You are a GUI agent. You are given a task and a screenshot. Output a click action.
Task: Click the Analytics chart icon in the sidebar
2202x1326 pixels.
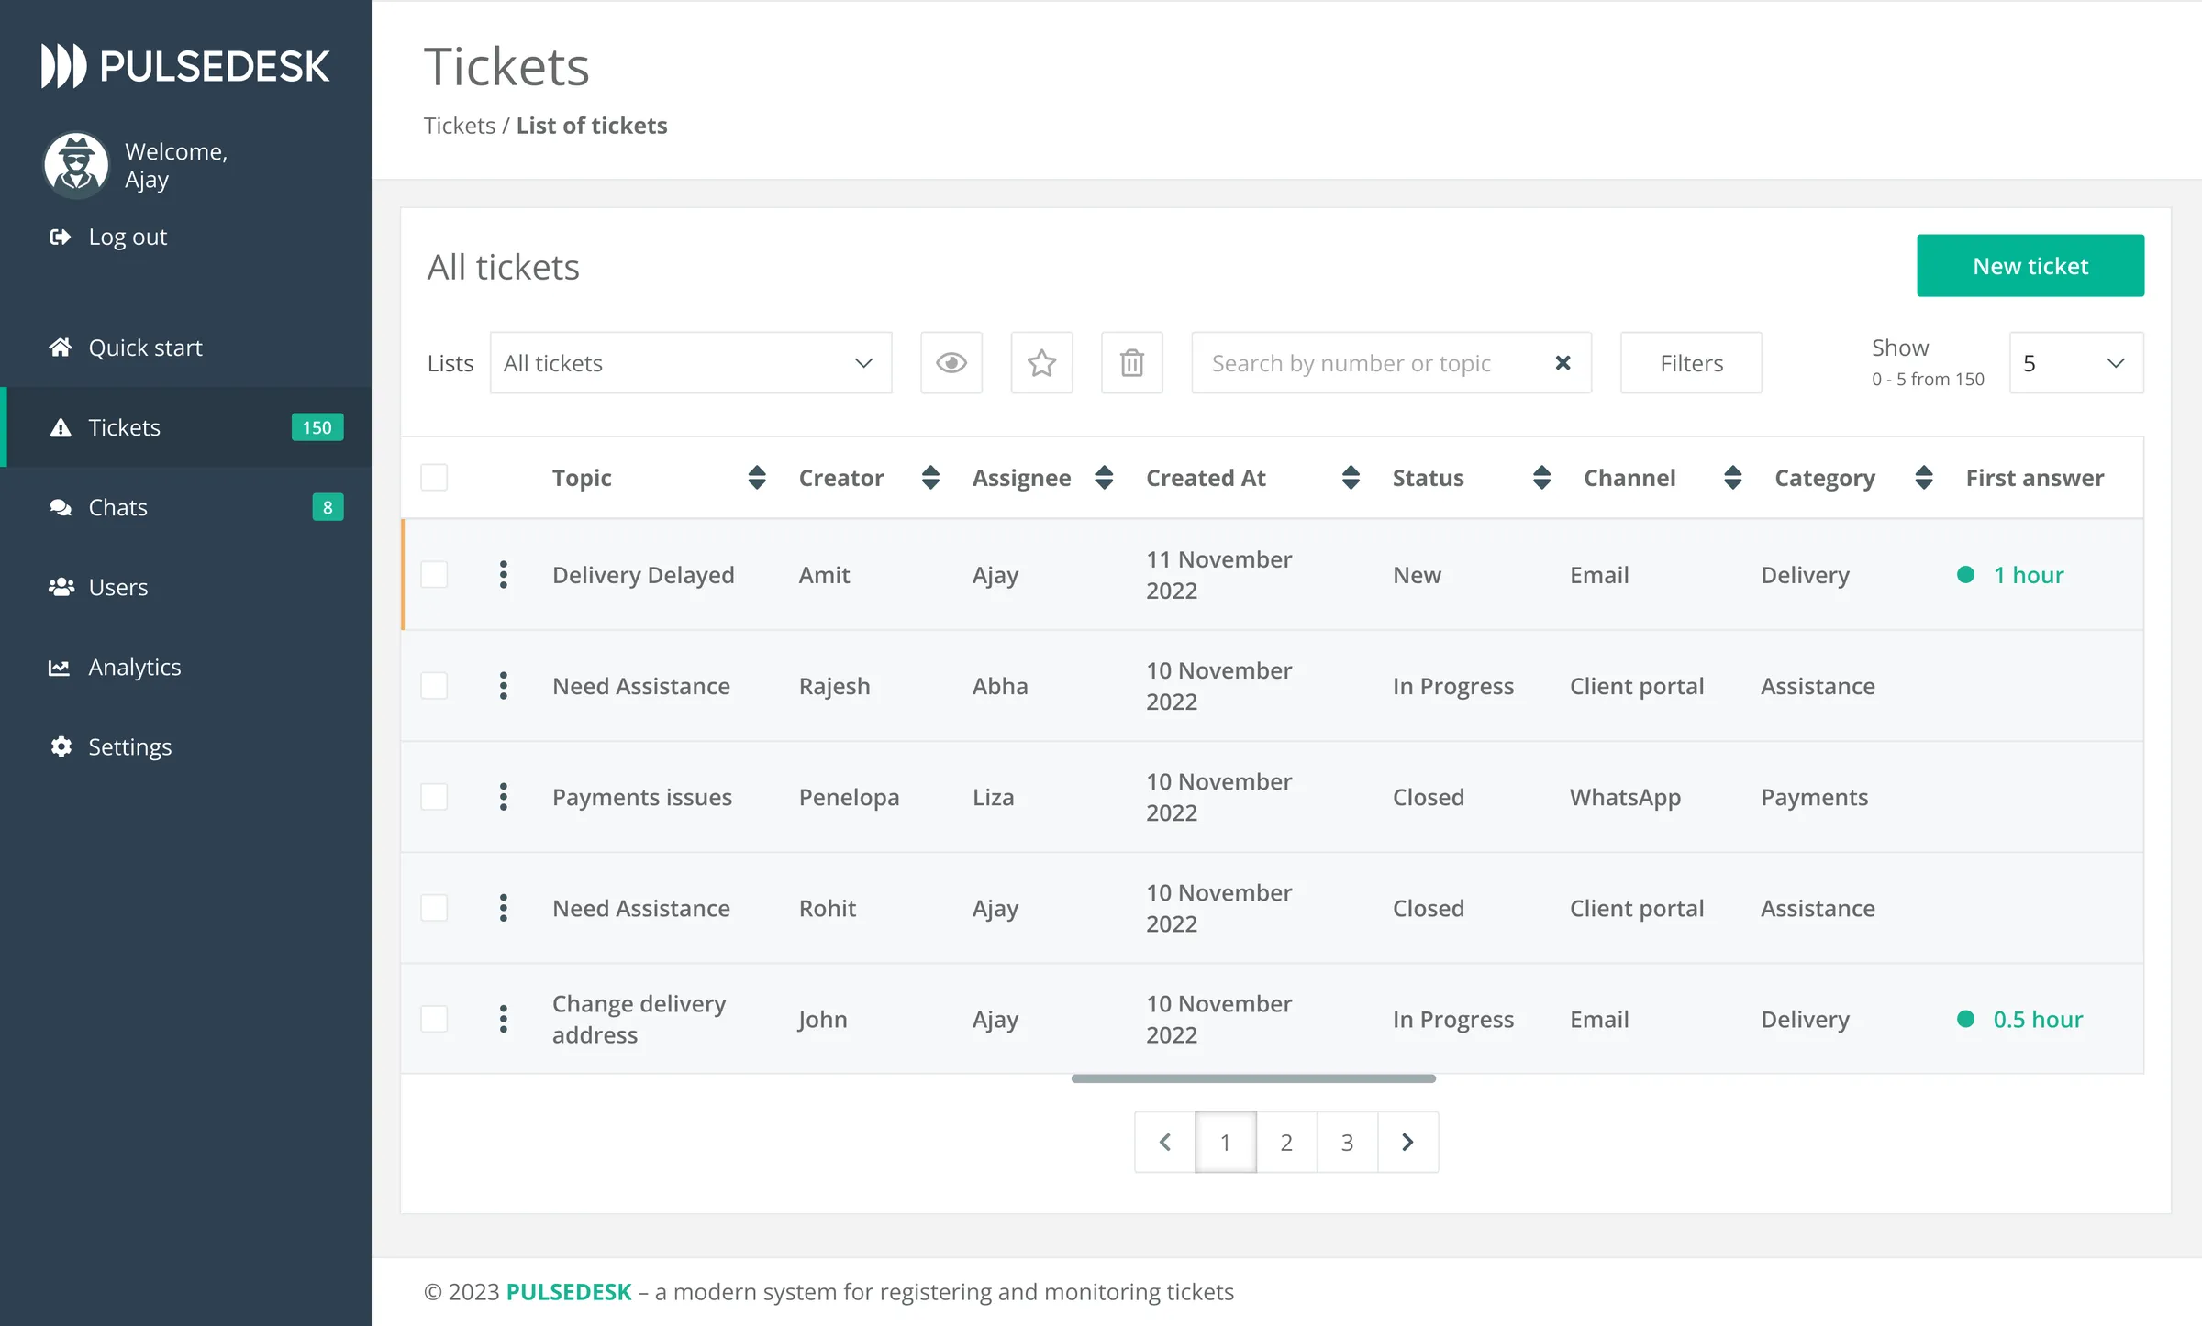point(61,667)
